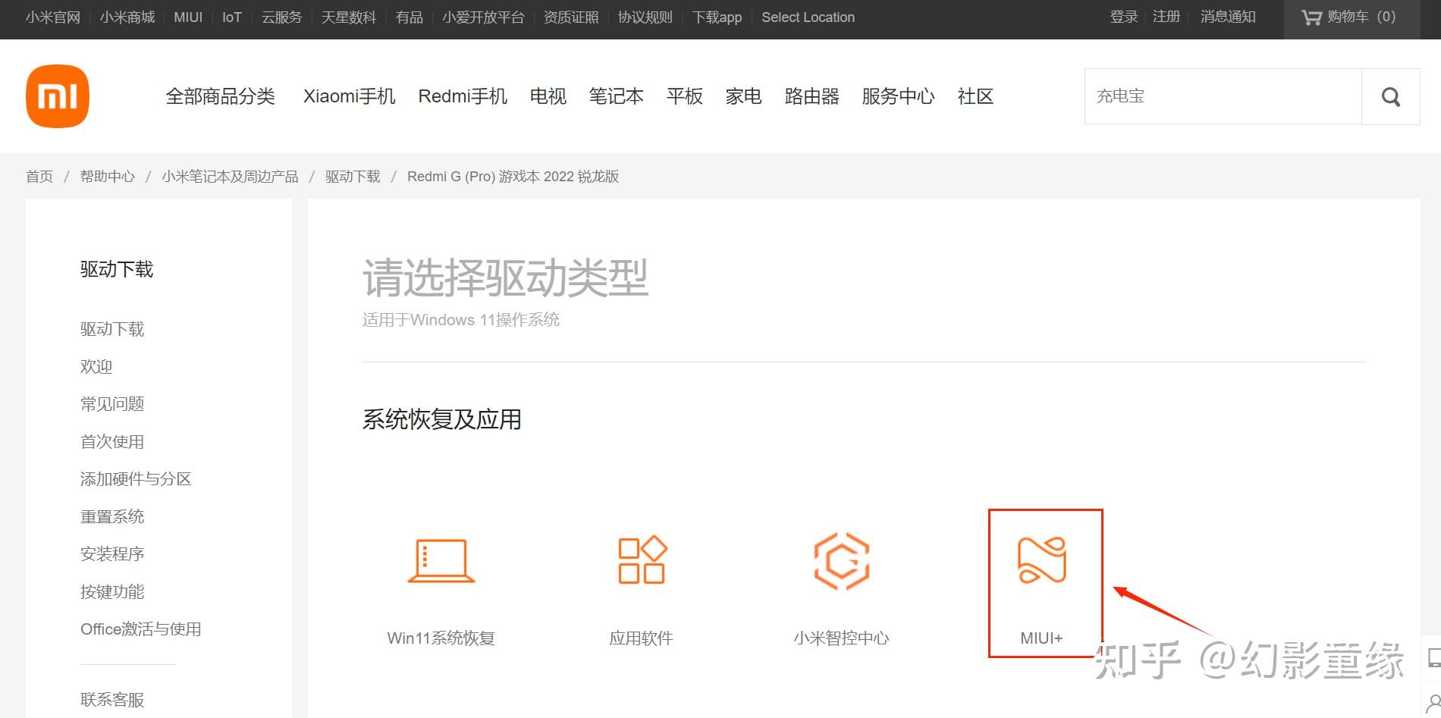Screen dimensions: 1441x718
Task: Open 驱动下载 link in sidebar list
Action: (112, 329)
